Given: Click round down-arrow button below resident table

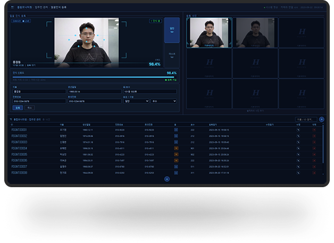Looking at the screenshot, I should point(166,179).
